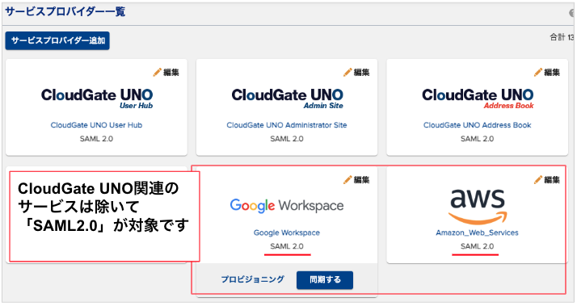Click the Google Workspace logo
The width and height of the screenshot is (577, 306).
pyautogui.click(x=287, y=206)
